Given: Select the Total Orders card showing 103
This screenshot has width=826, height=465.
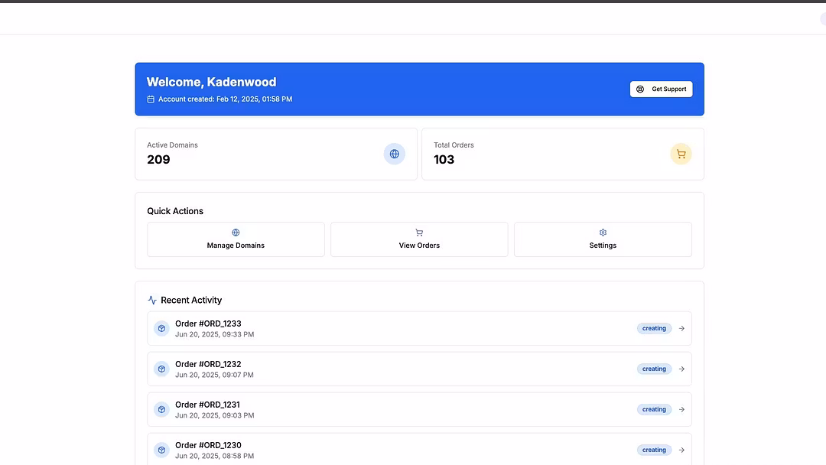Looking at the screenshot, I should [562, 154].
